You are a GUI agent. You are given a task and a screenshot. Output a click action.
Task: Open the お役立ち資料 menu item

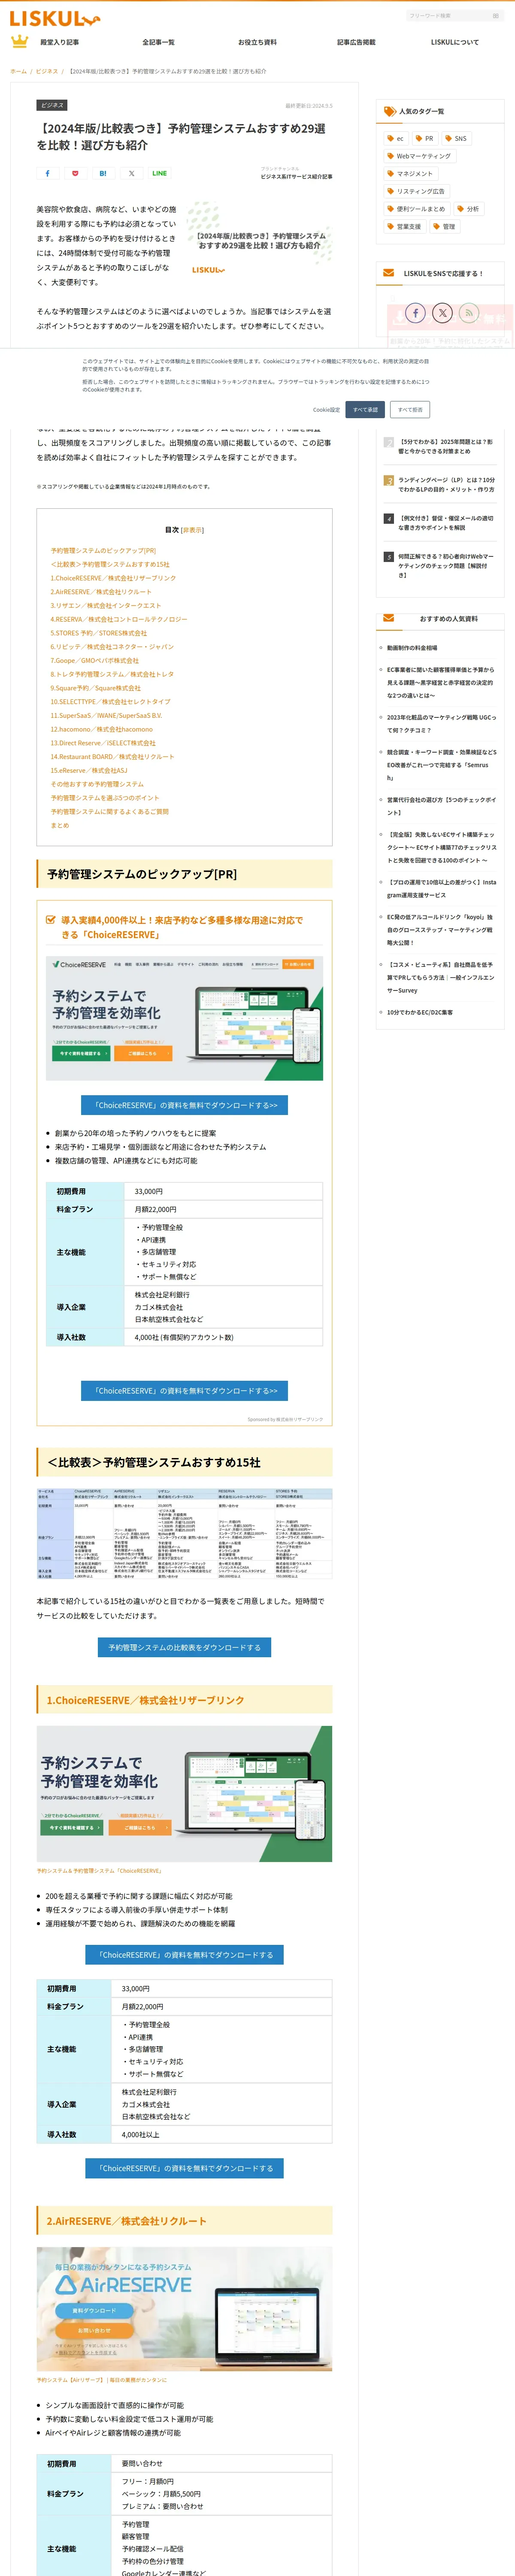point(257,42)
